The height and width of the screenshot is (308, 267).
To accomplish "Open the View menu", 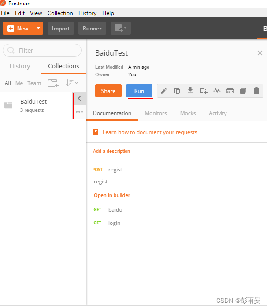I will click(36, 13).
